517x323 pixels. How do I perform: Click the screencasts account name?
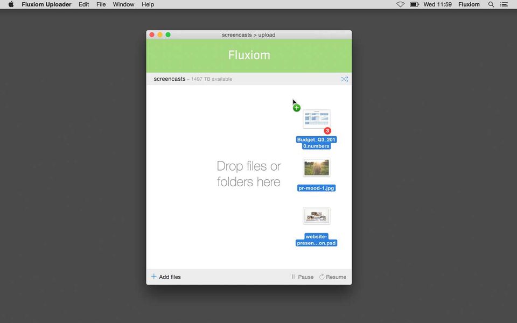coord(170,79)
